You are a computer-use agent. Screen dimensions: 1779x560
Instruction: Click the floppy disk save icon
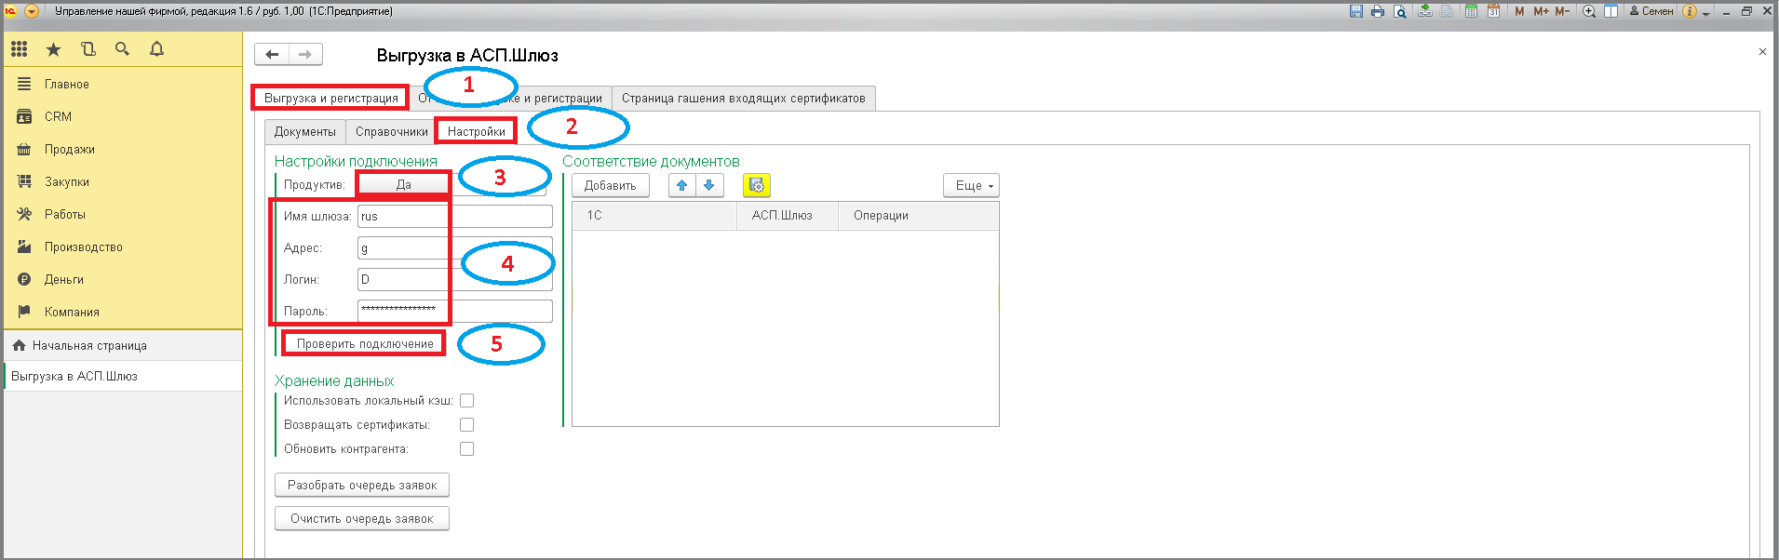click(x=1356, y=11)
